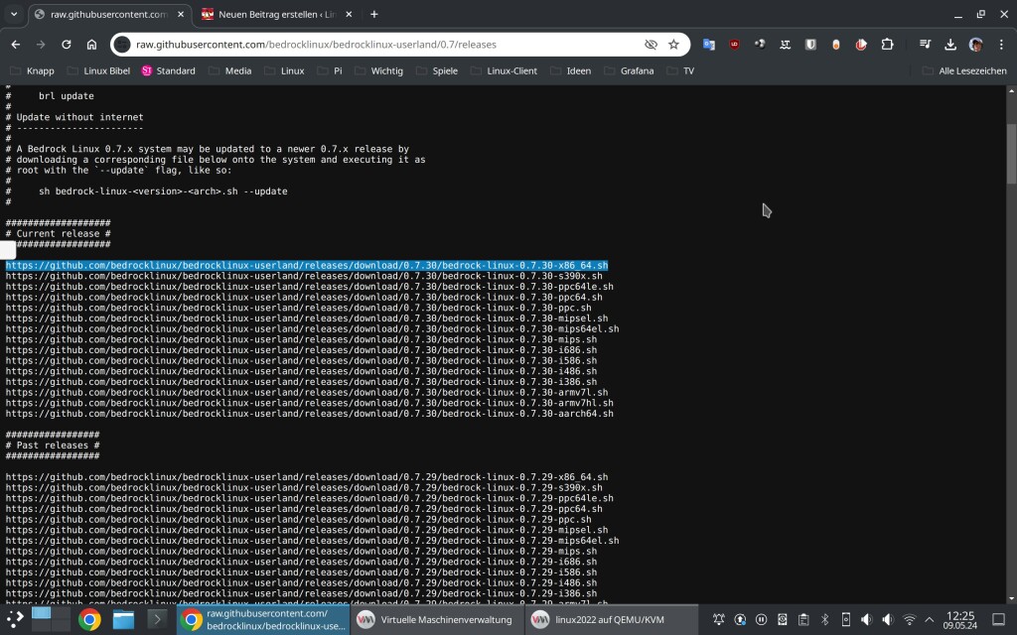The width and height of the screenshot is (1017, 635).
Task: Click the 0.7.30 s390x.sh URL line
Action: coord(304,276)
